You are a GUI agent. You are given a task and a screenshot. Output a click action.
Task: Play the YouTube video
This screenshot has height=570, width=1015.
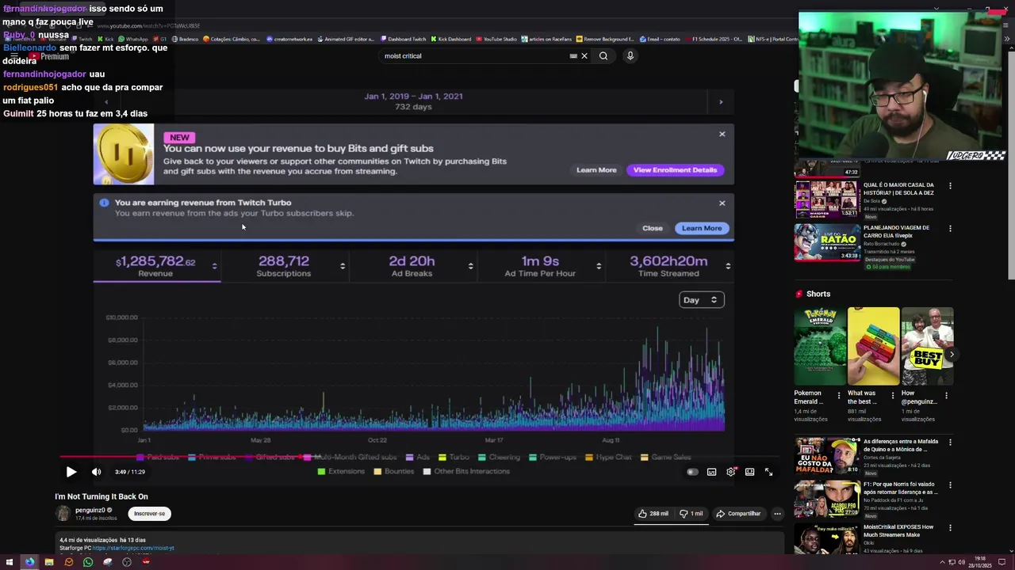coord(71,472)
